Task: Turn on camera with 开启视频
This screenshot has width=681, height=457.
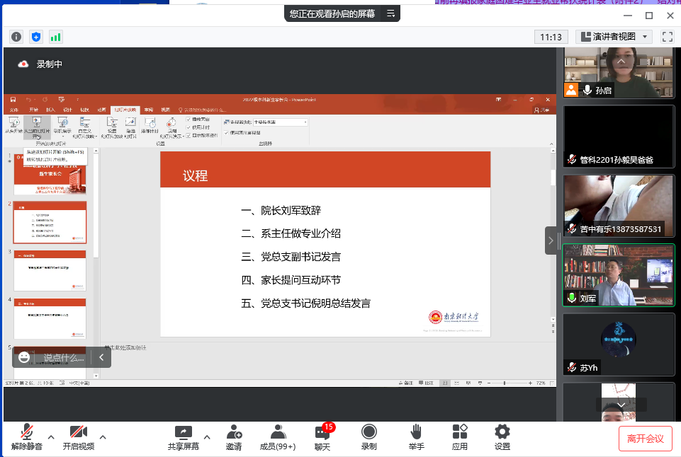Action: click(78, 436)
